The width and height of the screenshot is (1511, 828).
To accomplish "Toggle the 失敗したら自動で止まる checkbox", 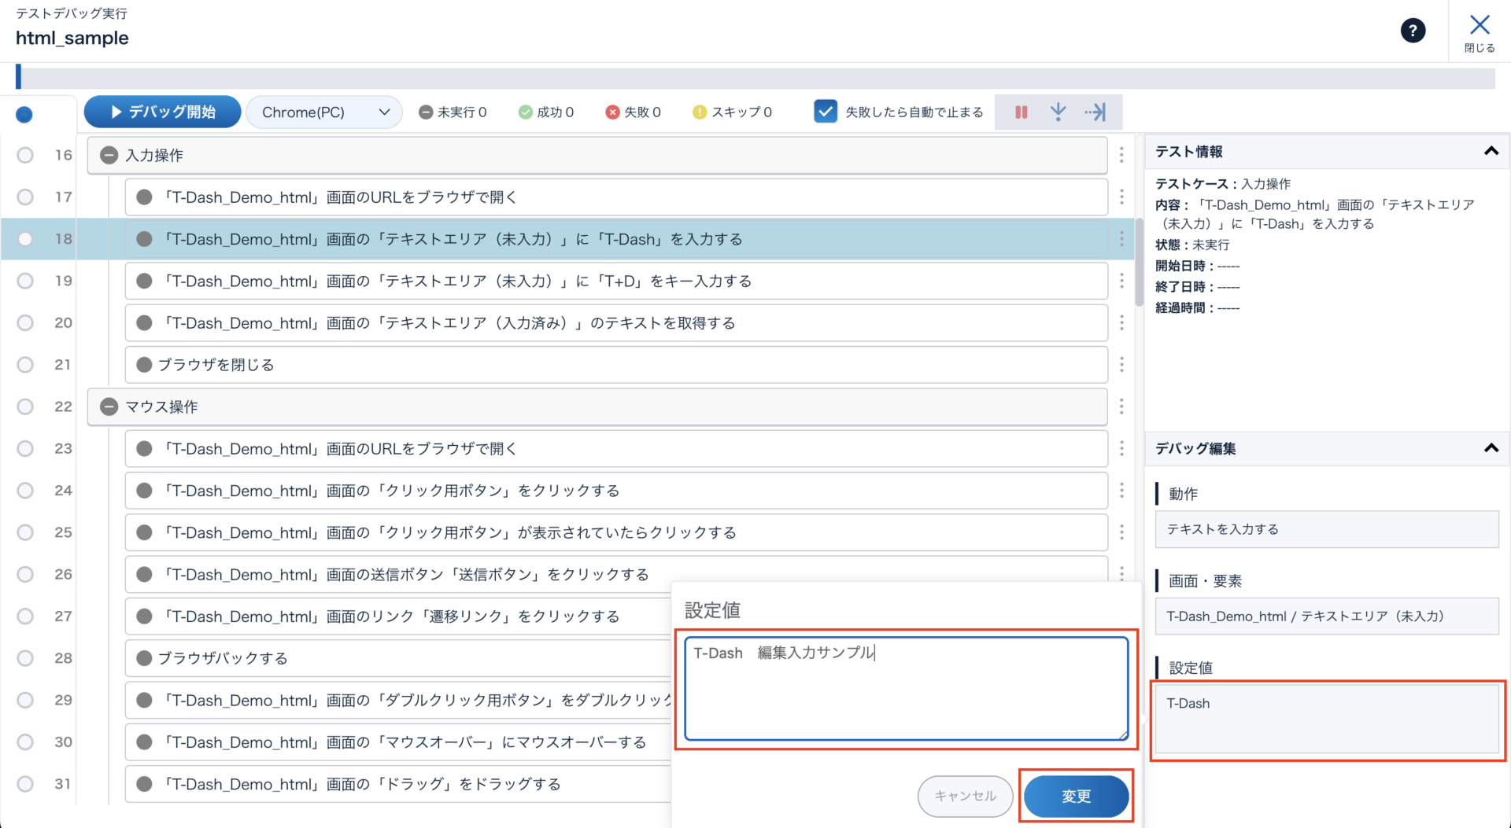I will click(x=825, y=112).
